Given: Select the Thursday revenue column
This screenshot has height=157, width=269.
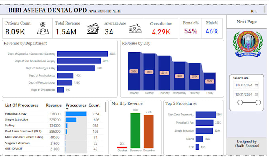Looking at the screenshot, I should [x=164, y=73].
